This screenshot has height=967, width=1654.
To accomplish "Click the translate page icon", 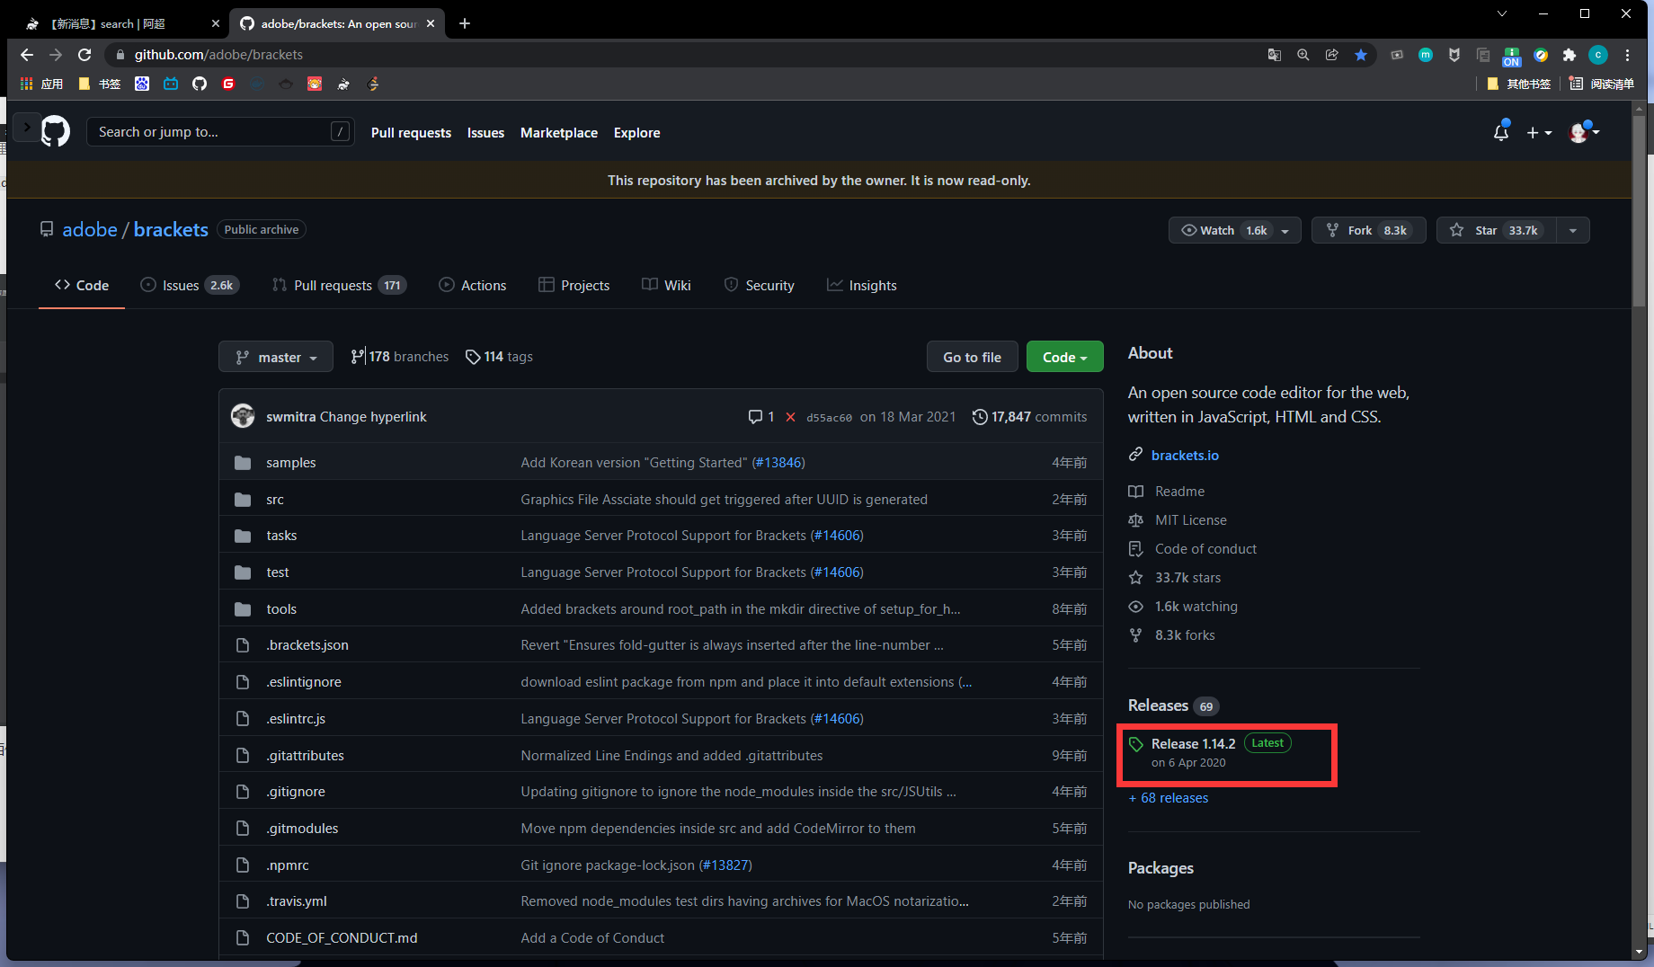I will pos(1275,55).
